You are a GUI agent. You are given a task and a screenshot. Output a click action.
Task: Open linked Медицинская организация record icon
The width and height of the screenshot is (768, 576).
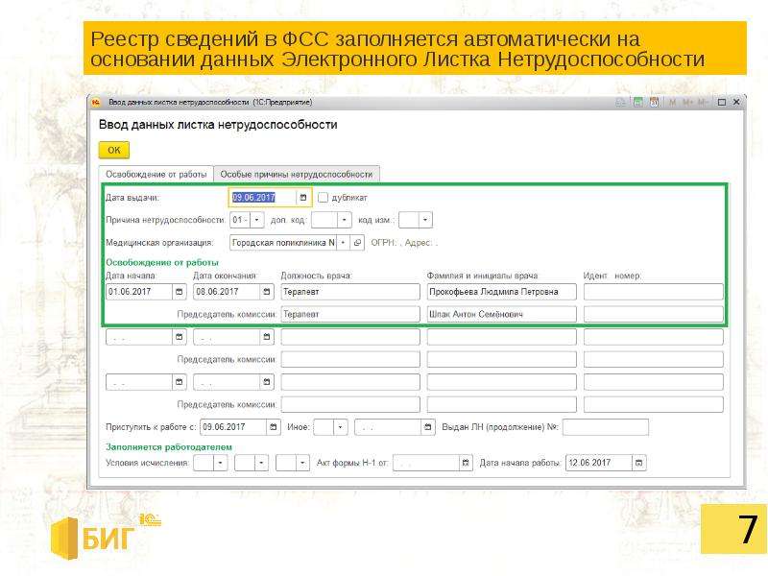[357, 243]
